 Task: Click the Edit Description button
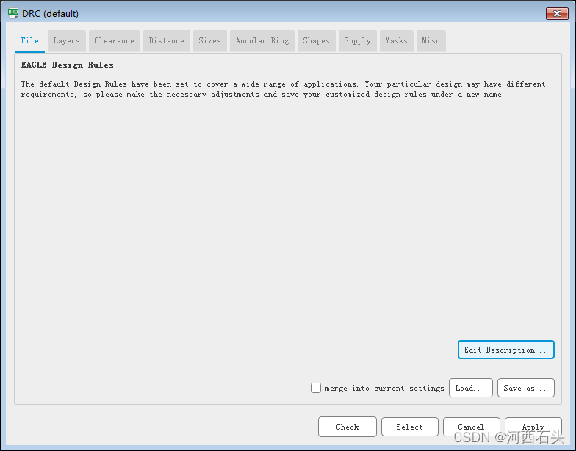tap(505, 350)
